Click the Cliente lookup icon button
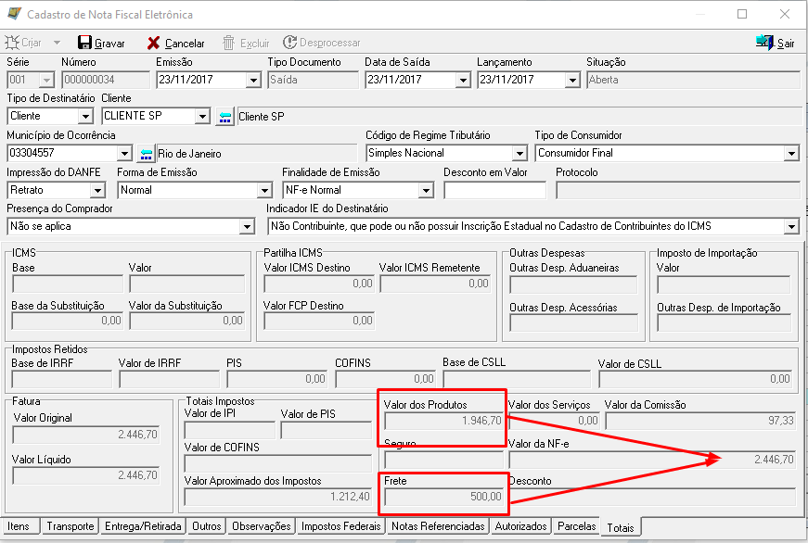The image size is (808, 543). (224, 117)
